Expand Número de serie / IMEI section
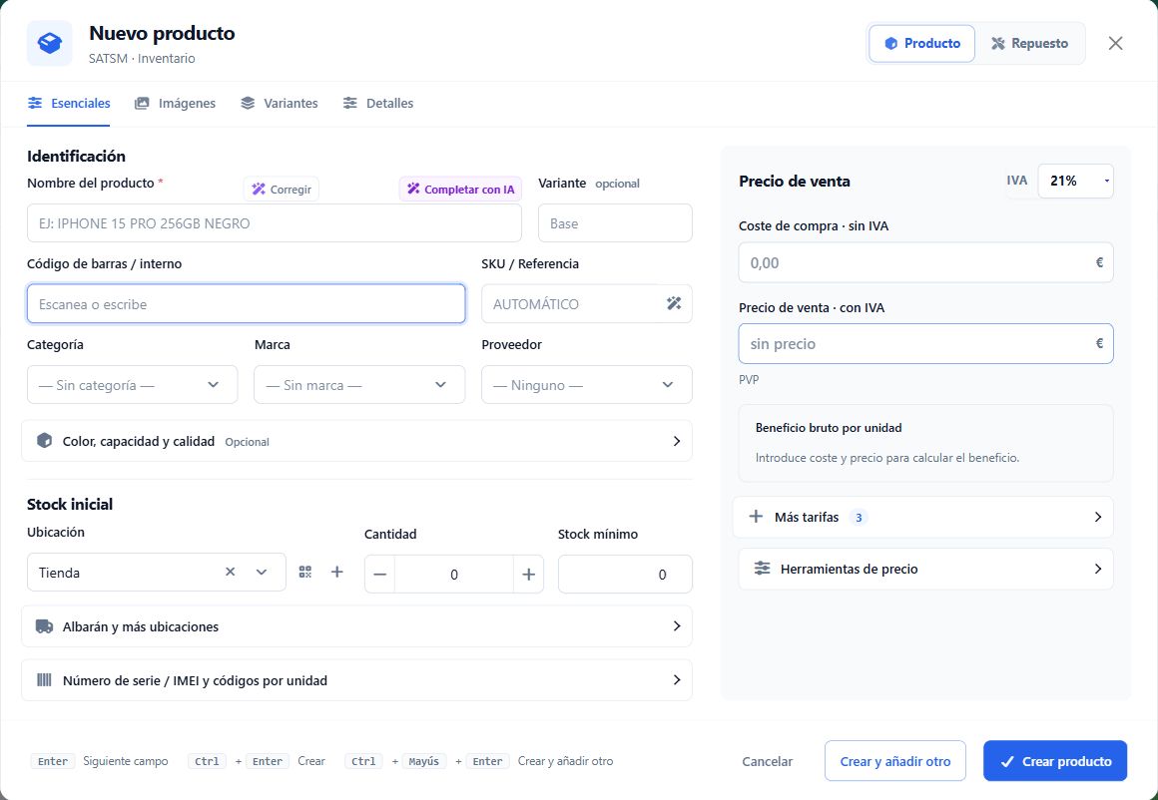This screenshot has height=800, width=1158. pyautogui.click(x=356, y=680)
